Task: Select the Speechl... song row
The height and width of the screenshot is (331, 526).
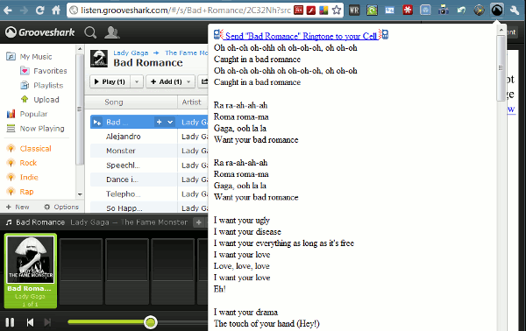Action: pyautogui.click(x=149, y=165)
